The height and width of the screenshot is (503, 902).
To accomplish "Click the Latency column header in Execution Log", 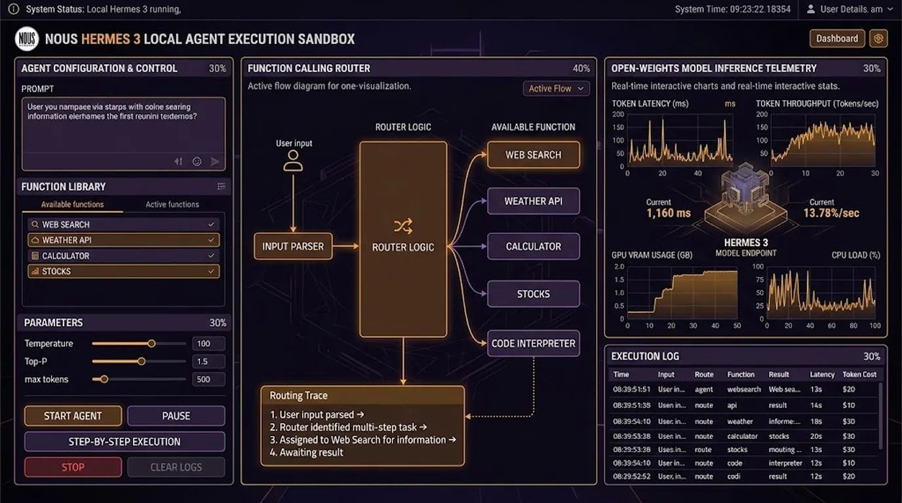I will pyautogui.click(x=822, y=375).
